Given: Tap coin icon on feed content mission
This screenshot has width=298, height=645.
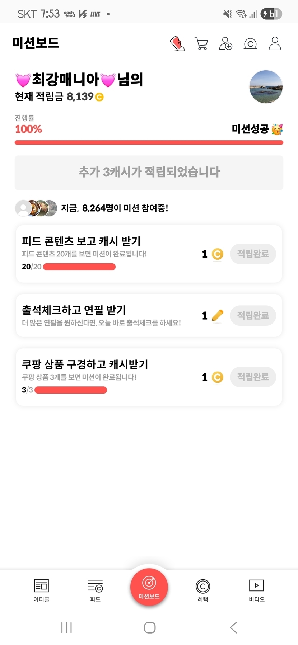Looking at the screenshot, I should (217, 254).
